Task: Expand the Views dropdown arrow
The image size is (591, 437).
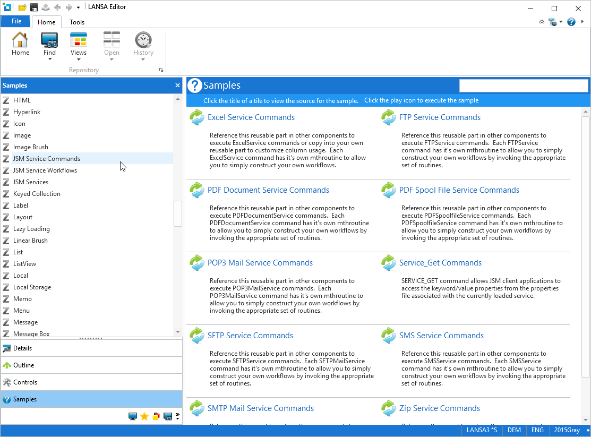Action: (79, 59)
